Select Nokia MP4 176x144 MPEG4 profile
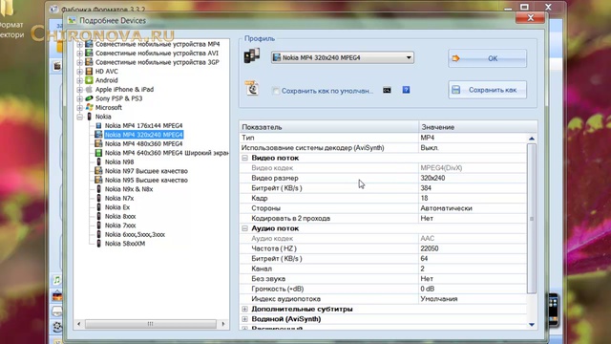 pyautogui.click(x=143, y=125)
